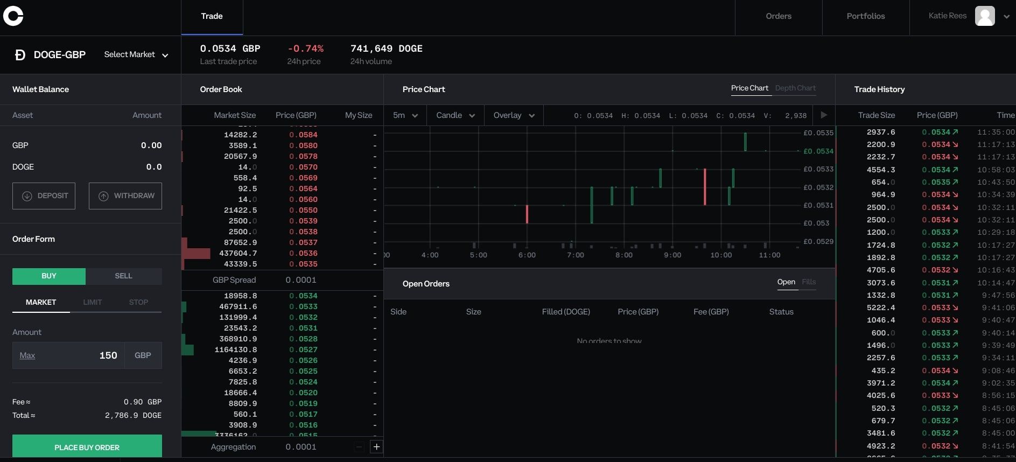Select the Buy side toggle
The image size is (1016, 462).
(49, 276)
